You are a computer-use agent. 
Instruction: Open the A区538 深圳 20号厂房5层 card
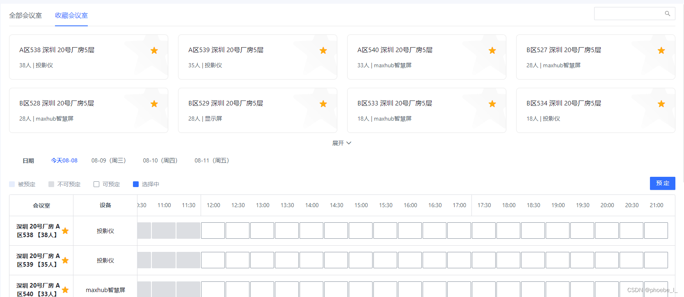[89, 57]
